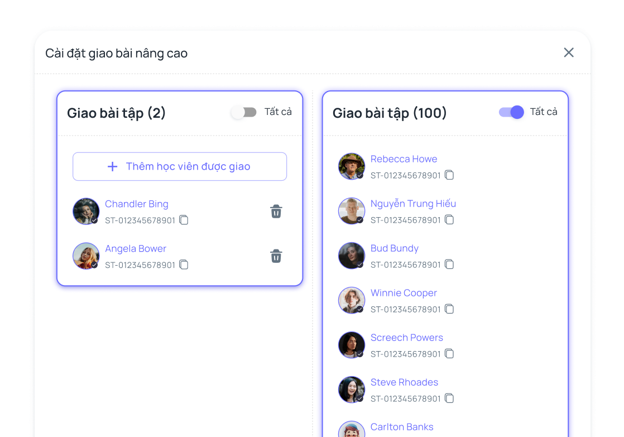Copy Rebecca Howe's student ID
Image resolution: width=624 pixels, height=437 pixels.
tap(449, 175)
